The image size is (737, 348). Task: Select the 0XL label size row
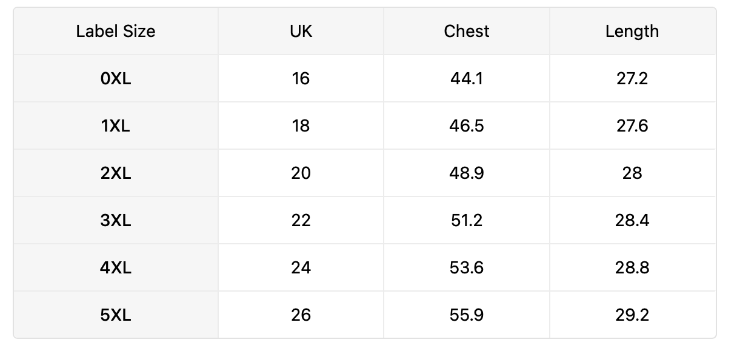[x=365, y=78]
